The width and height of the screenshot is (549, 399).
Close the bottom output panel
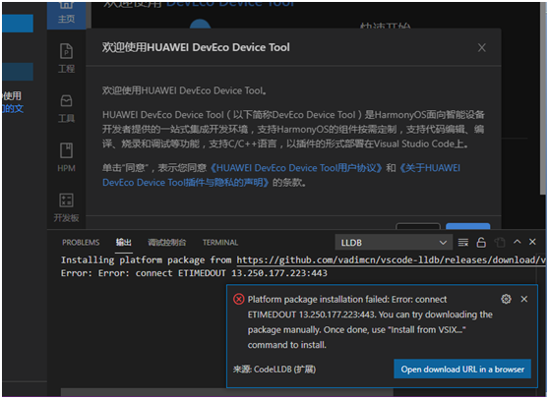click(x=532, y=242)
